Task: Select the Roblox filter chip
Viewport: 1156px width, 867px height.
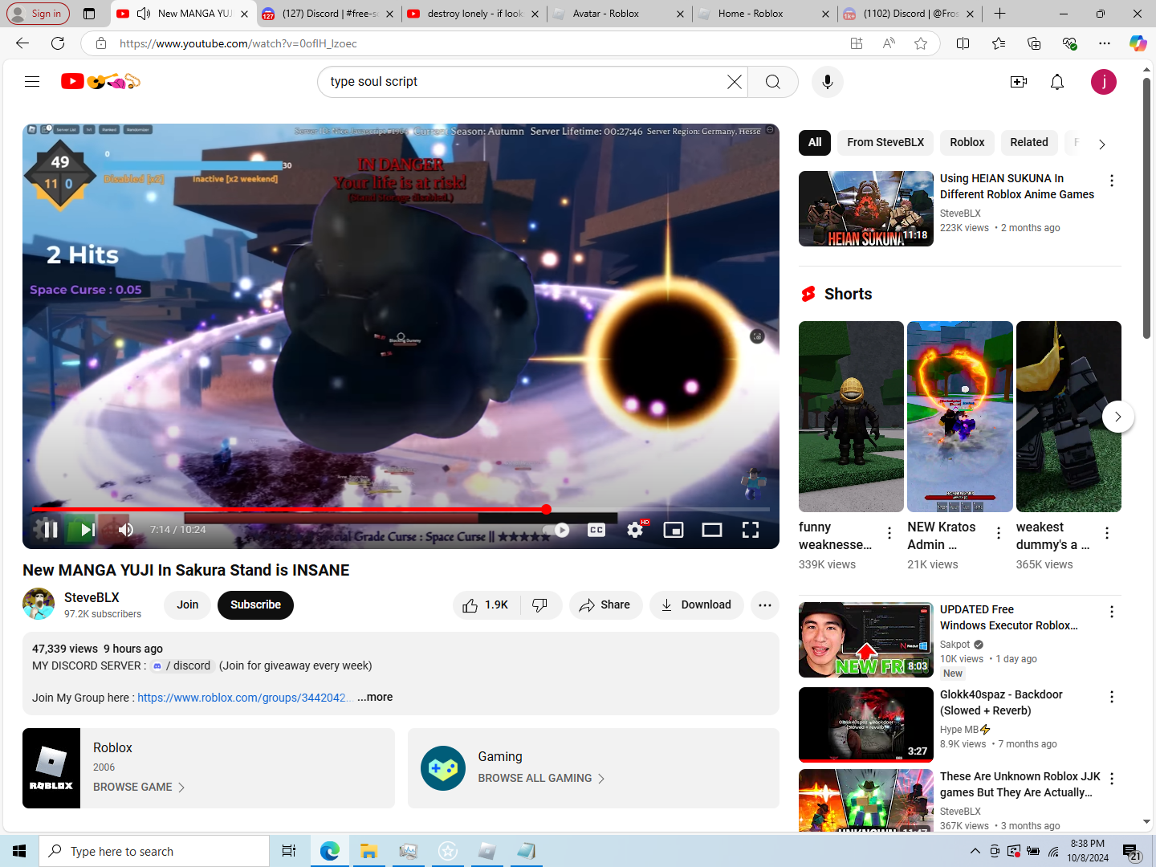Action: click(x=967, y=142)
